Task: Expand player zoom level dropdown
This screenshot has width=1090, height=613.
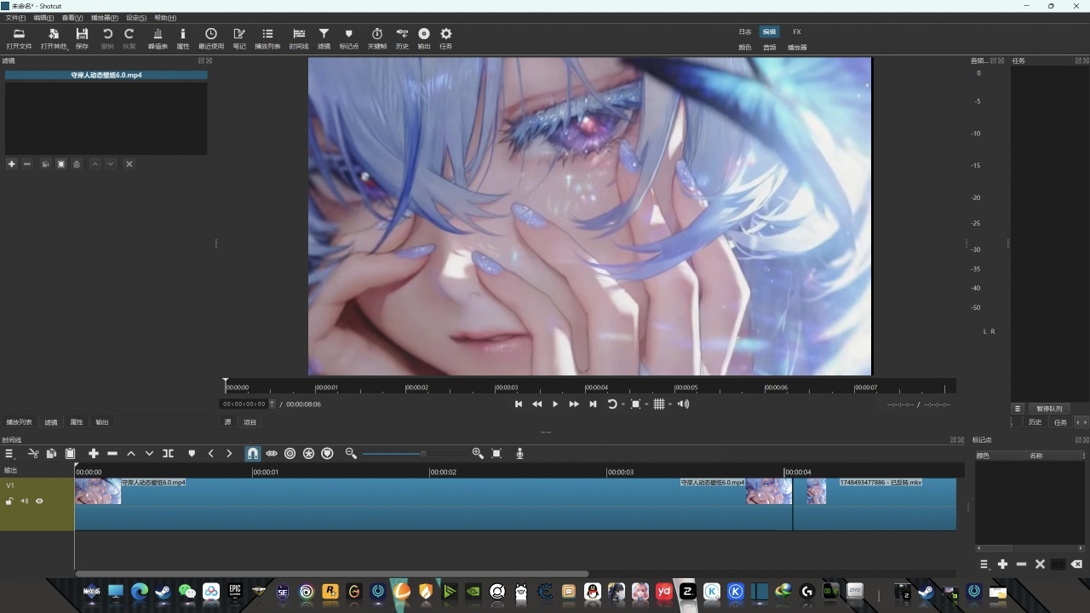Action: [646, 404]
